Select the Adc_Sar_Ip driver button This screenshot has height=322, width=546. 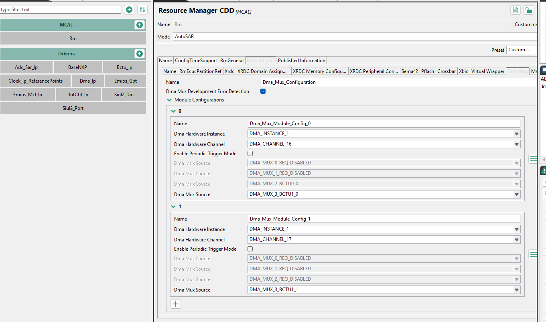pyautogui.click(x=26, y=67)
